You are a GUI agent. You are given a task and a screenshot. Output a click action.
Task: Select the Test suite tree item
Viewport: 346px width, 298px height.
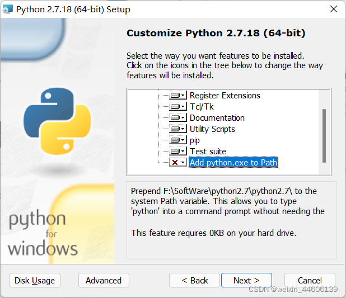point(208,151)
